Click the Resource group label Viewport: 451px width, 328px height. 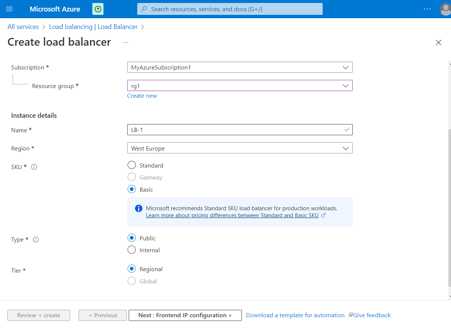pos(53,86)
